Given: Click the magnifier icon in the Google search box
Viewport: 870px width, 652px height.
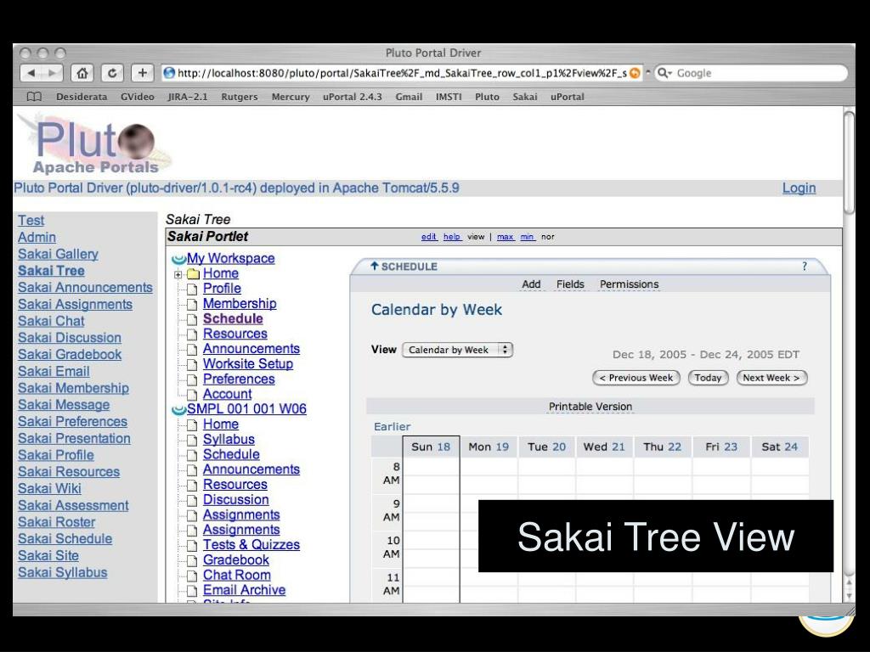Looking at the screenshot, I should (663, 73).
